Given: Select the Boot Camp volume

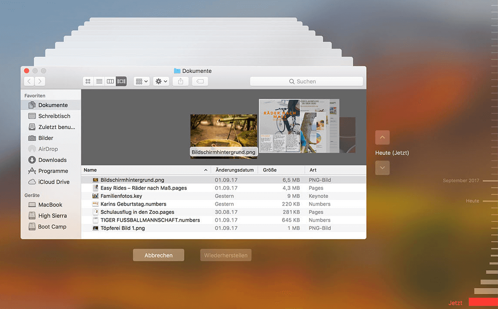Looking at the screenshot, I should 51,227.
